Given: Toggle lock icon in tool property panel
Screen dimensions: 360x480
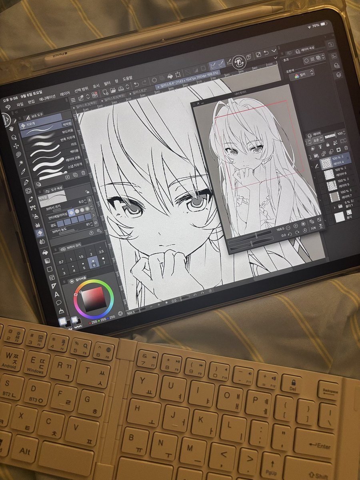Looking at the screenshot, I should [x=87, y=191].
